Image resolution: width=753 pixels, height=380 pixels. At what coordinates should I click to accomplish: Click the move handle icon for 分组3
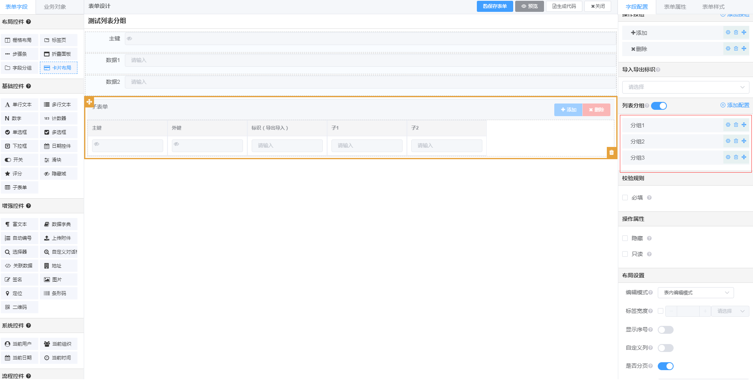744,157
